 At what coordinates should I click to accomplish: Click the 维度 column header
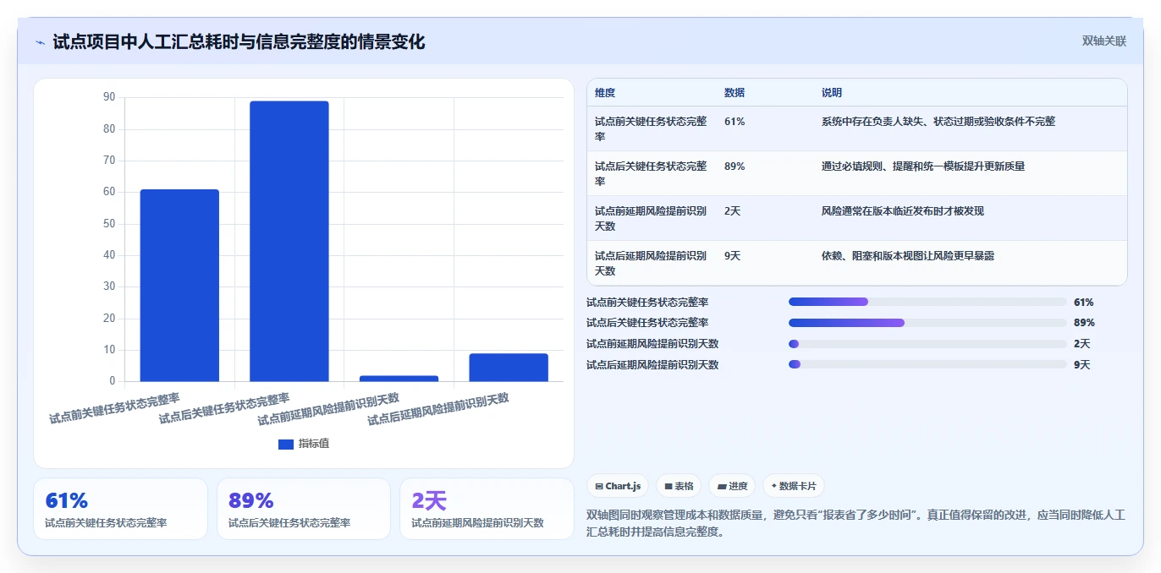tap(605, 93)
